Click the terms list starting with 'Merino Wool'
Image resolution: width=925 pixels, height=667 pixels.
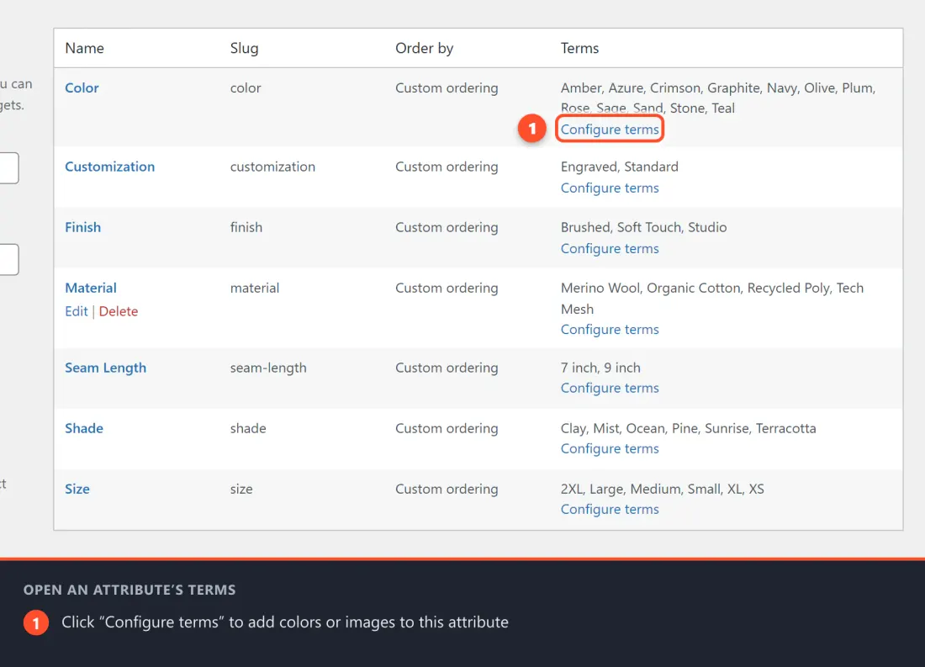pos(712,299)
